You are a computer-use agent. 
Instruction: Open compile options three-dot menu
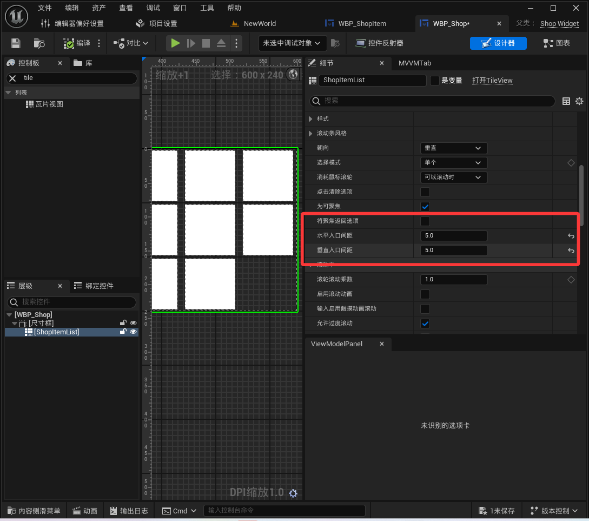pos(99,43)
